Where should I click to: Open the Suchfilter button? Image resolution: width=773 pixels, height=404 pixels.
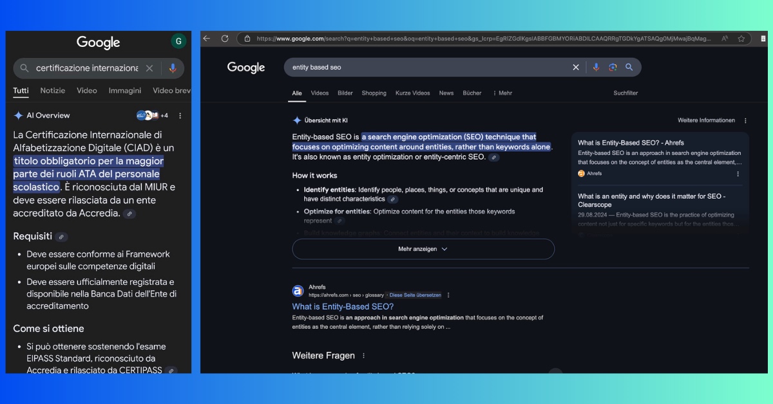(x=625, y=93)
